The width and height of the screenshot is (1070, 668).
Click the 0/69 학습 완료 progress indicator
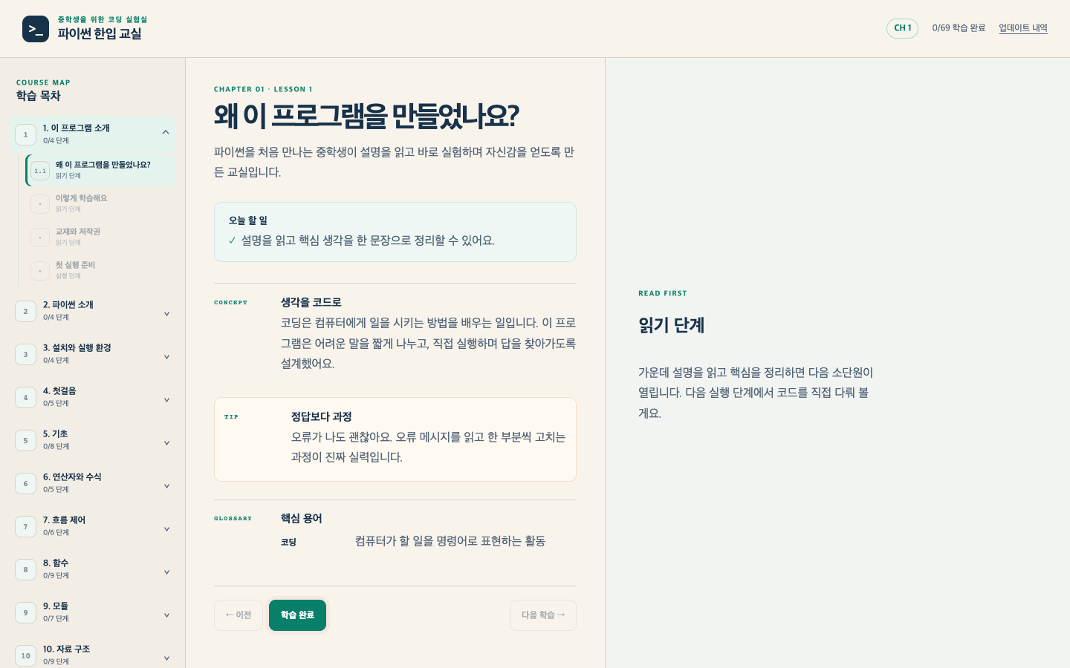(959, 28)
